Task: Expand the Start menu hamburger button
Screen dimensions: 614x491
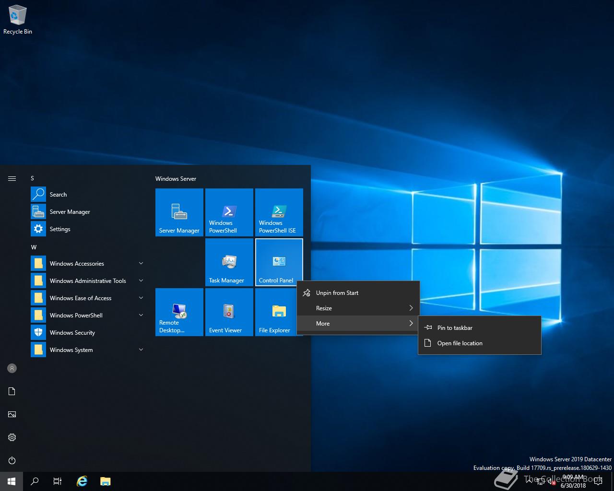Action: (x=12, y=178)
